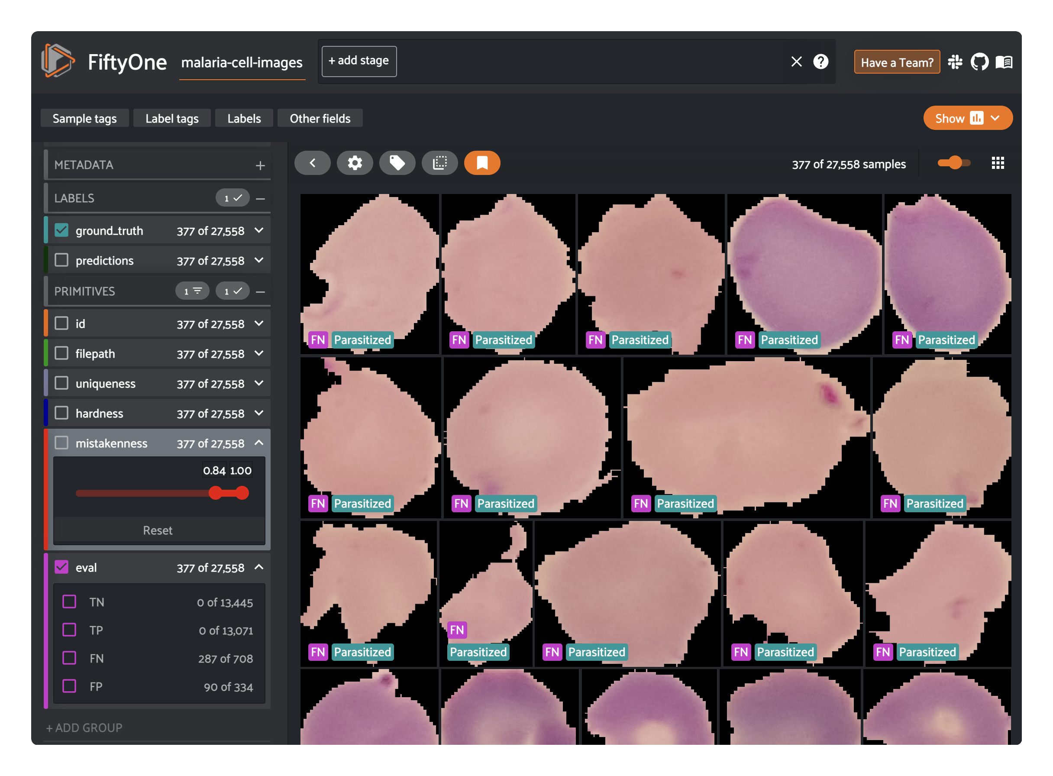The height and width of the screenshot is (776, 1053).
Task: Click the mistakenness slider lower handle
Action: [215, 493]
